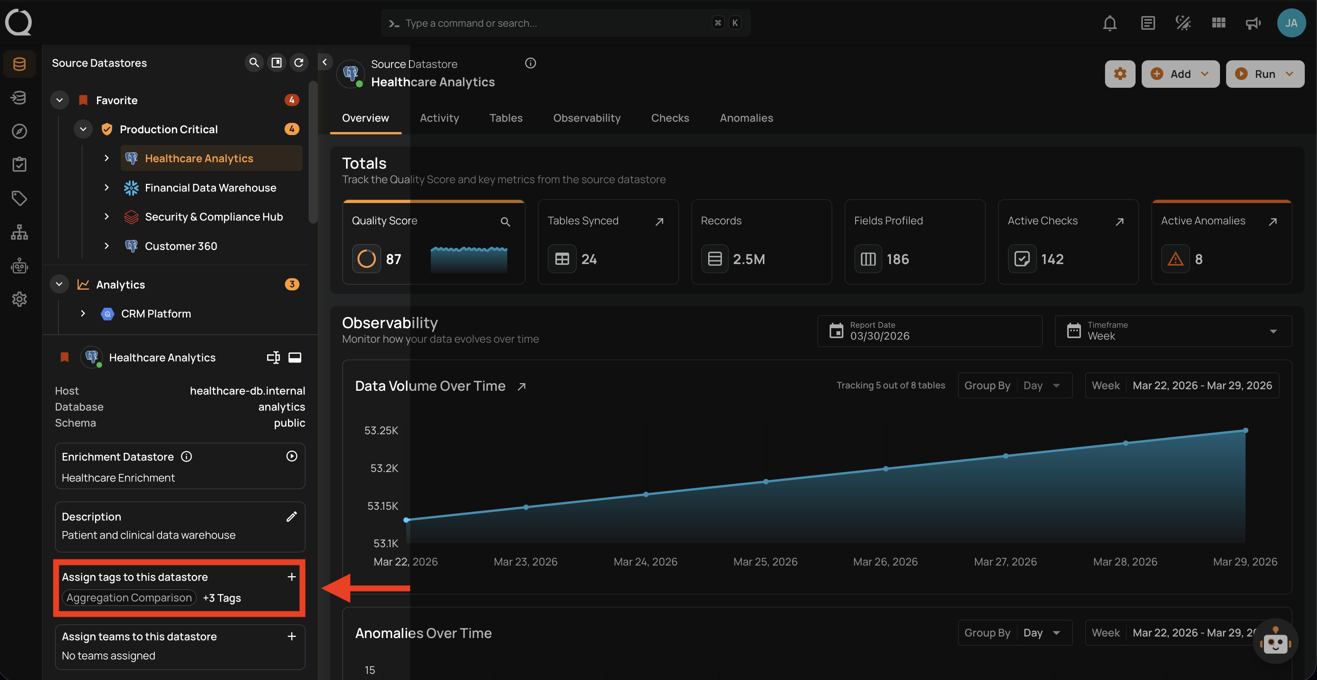The image size is (1317, 680).
Task: Collapse the Favorite group chevron
Action: [x=60, y=100]
